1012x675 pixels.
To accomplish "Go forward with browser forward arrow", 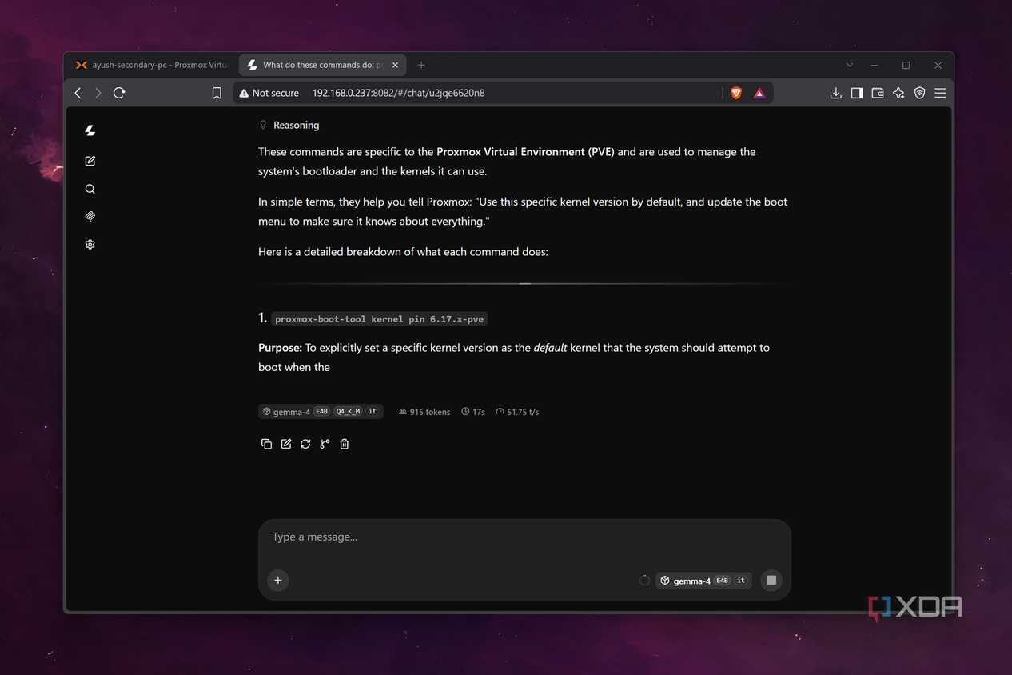I will point(98,93).
